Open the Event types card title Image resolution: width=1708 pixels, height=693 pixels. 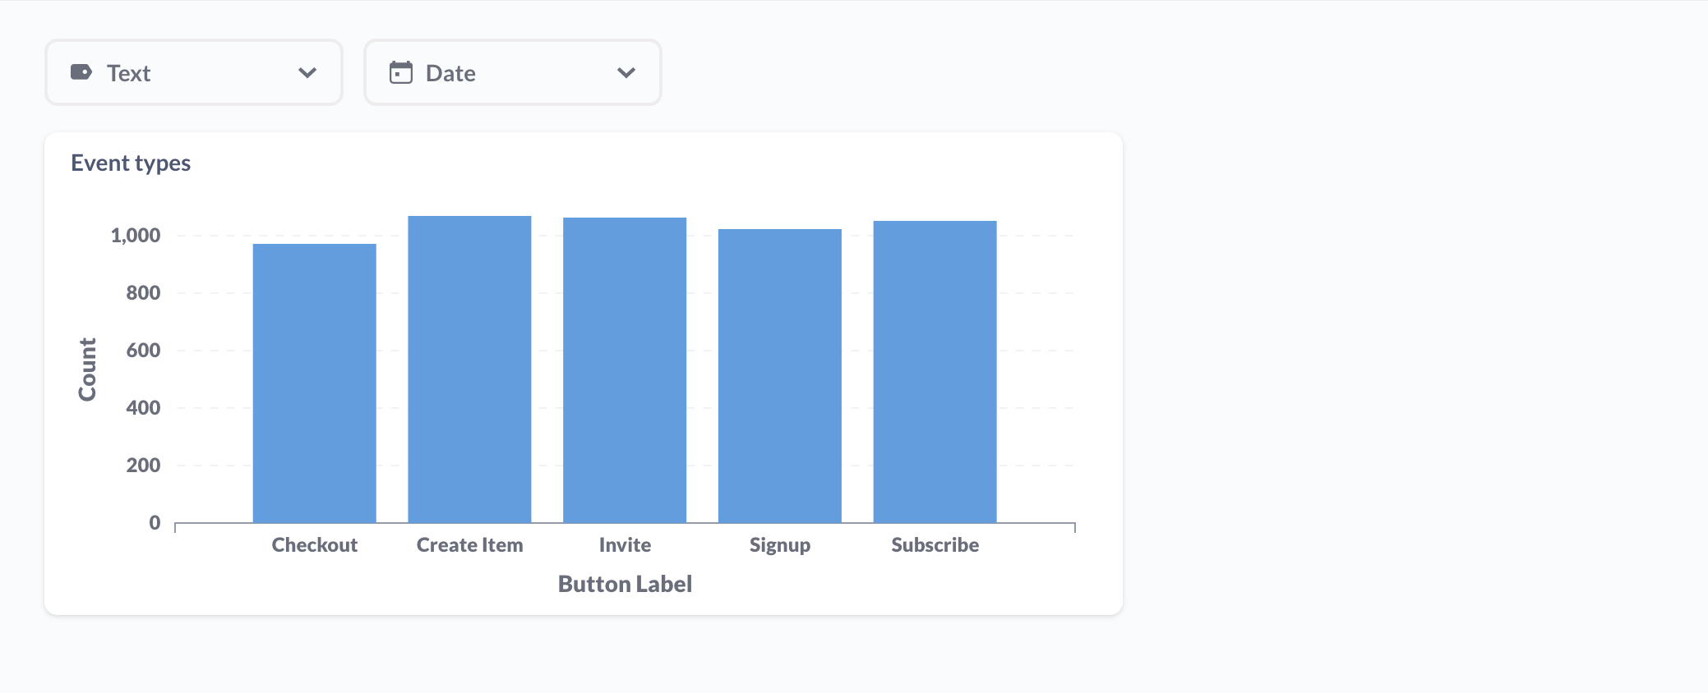point(131,163)
